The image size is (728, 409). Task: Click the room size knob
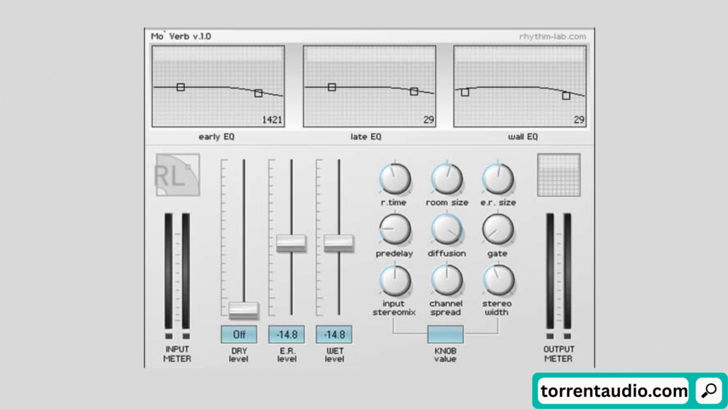[446, 179]
